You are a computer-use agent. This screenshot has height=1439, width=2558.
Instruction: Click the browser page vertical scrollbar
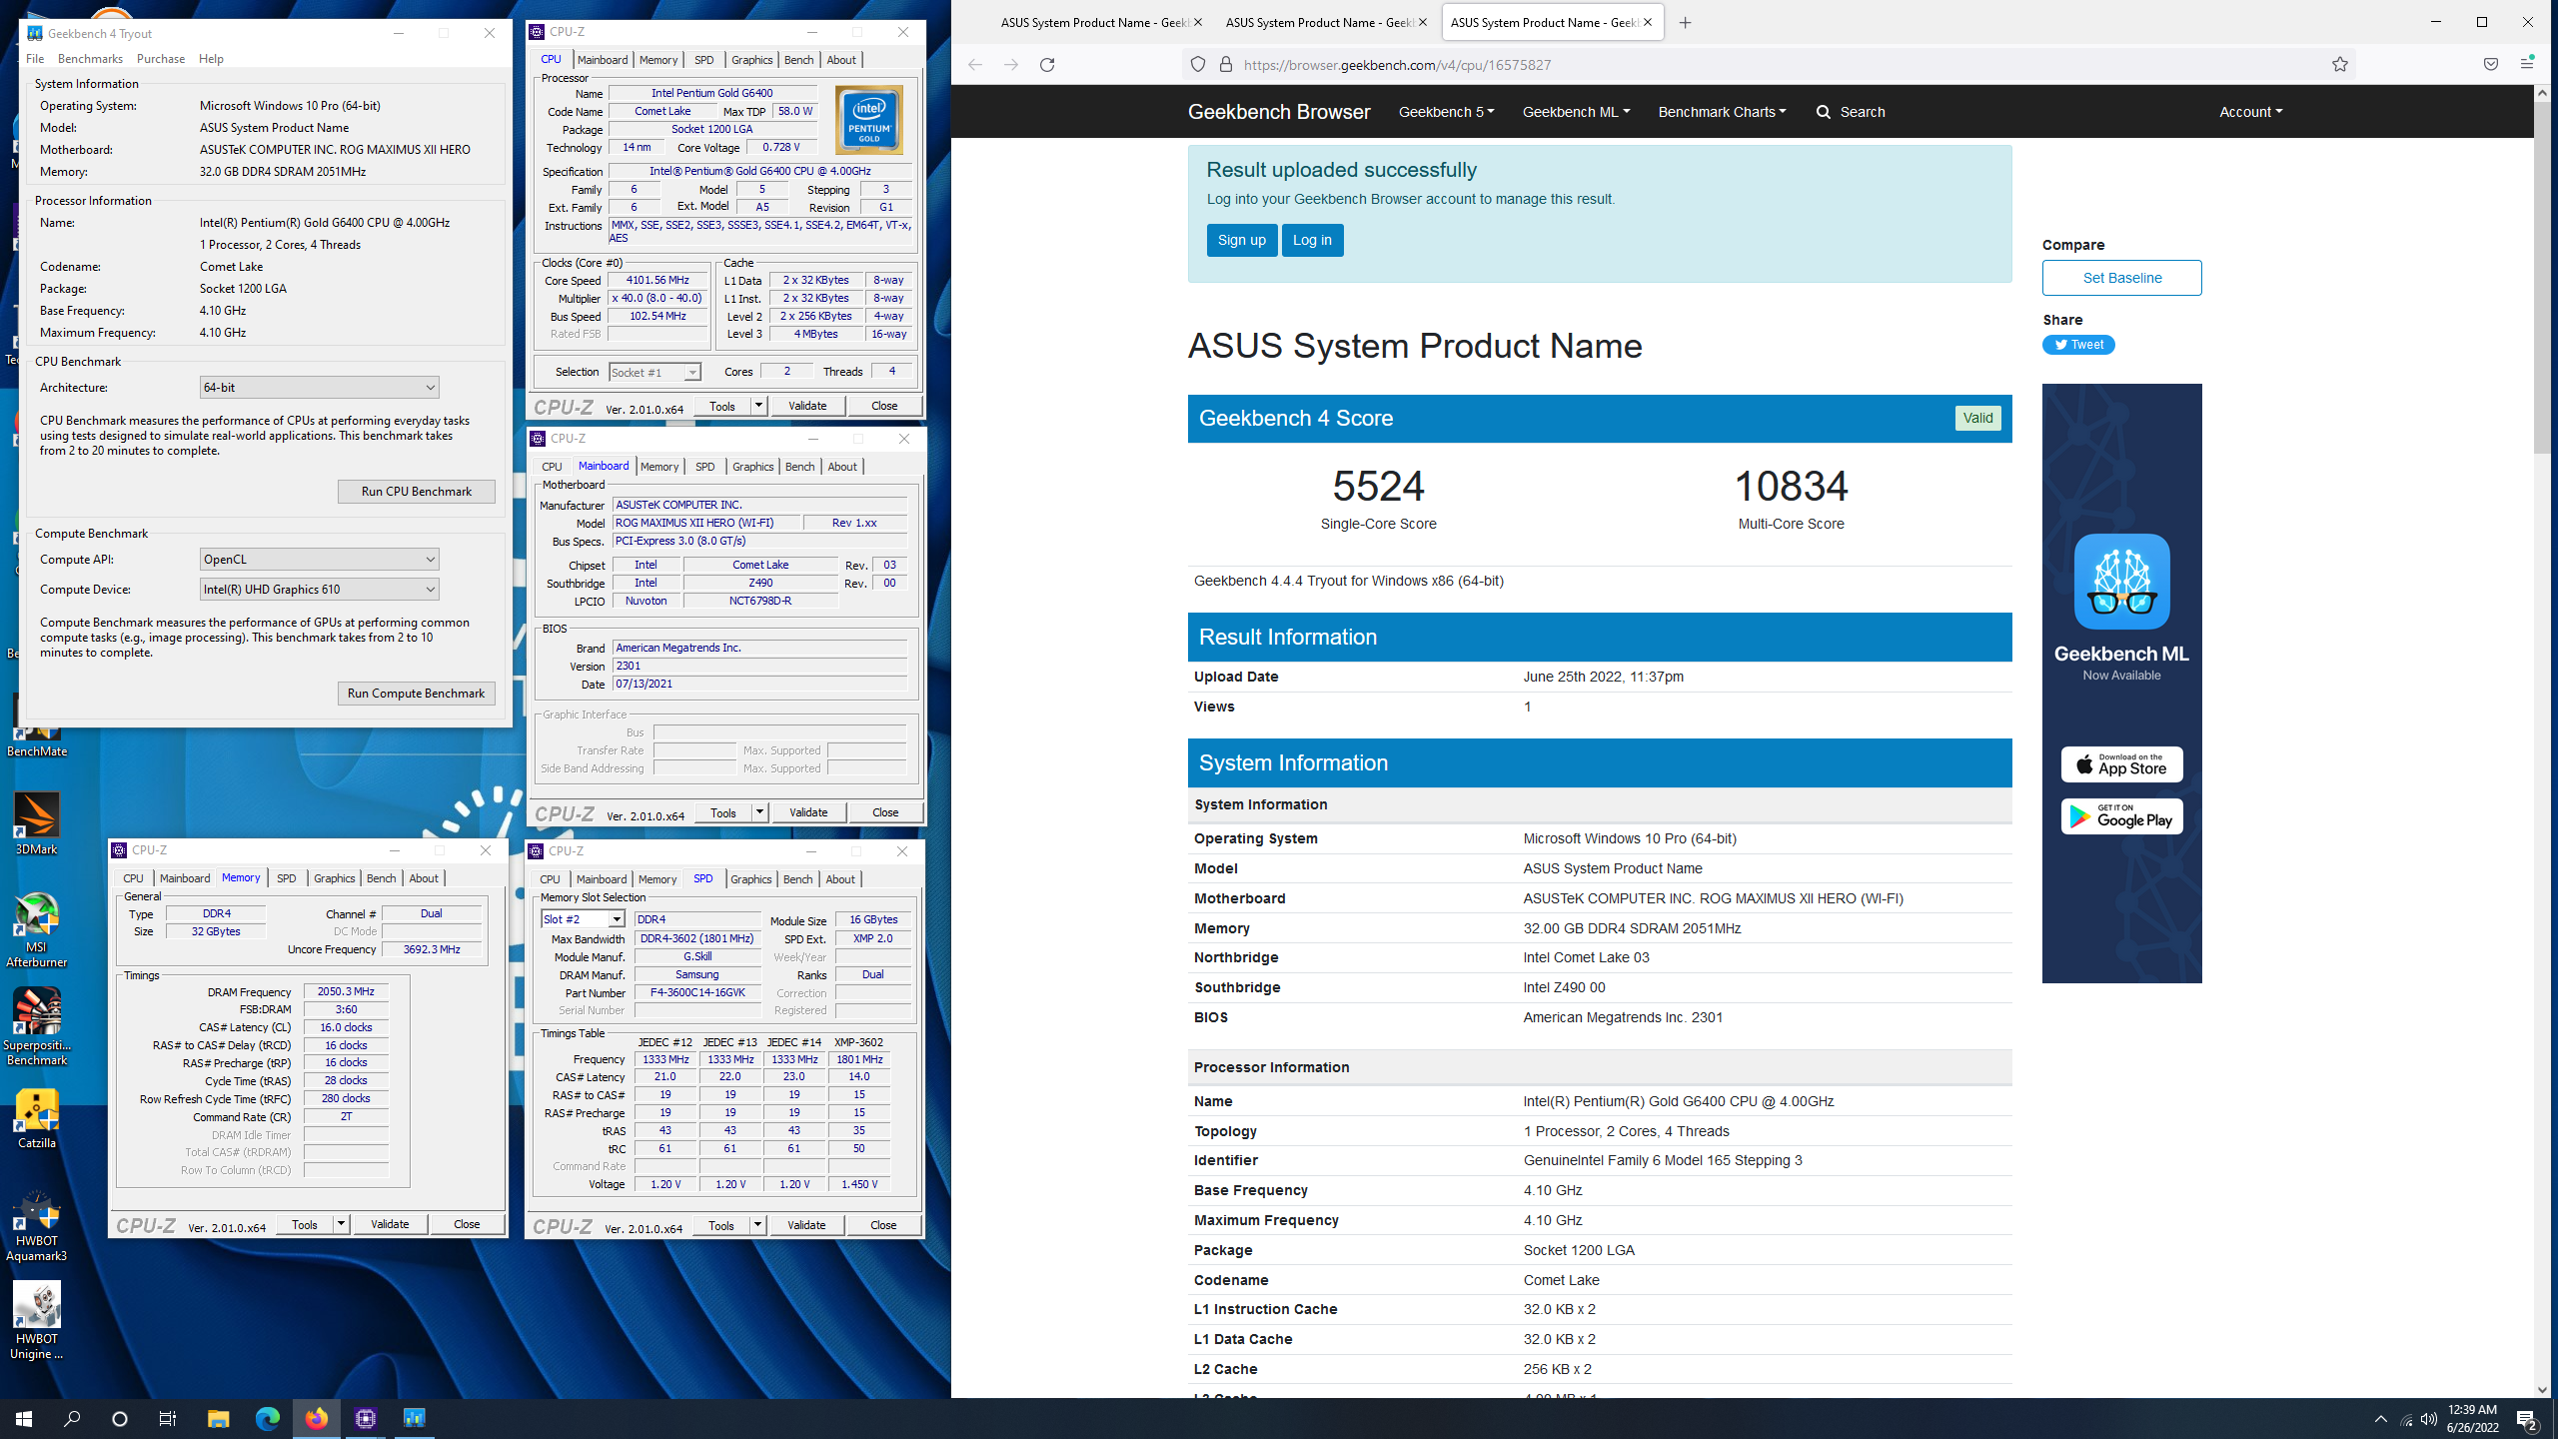[x=2543, y=278]
